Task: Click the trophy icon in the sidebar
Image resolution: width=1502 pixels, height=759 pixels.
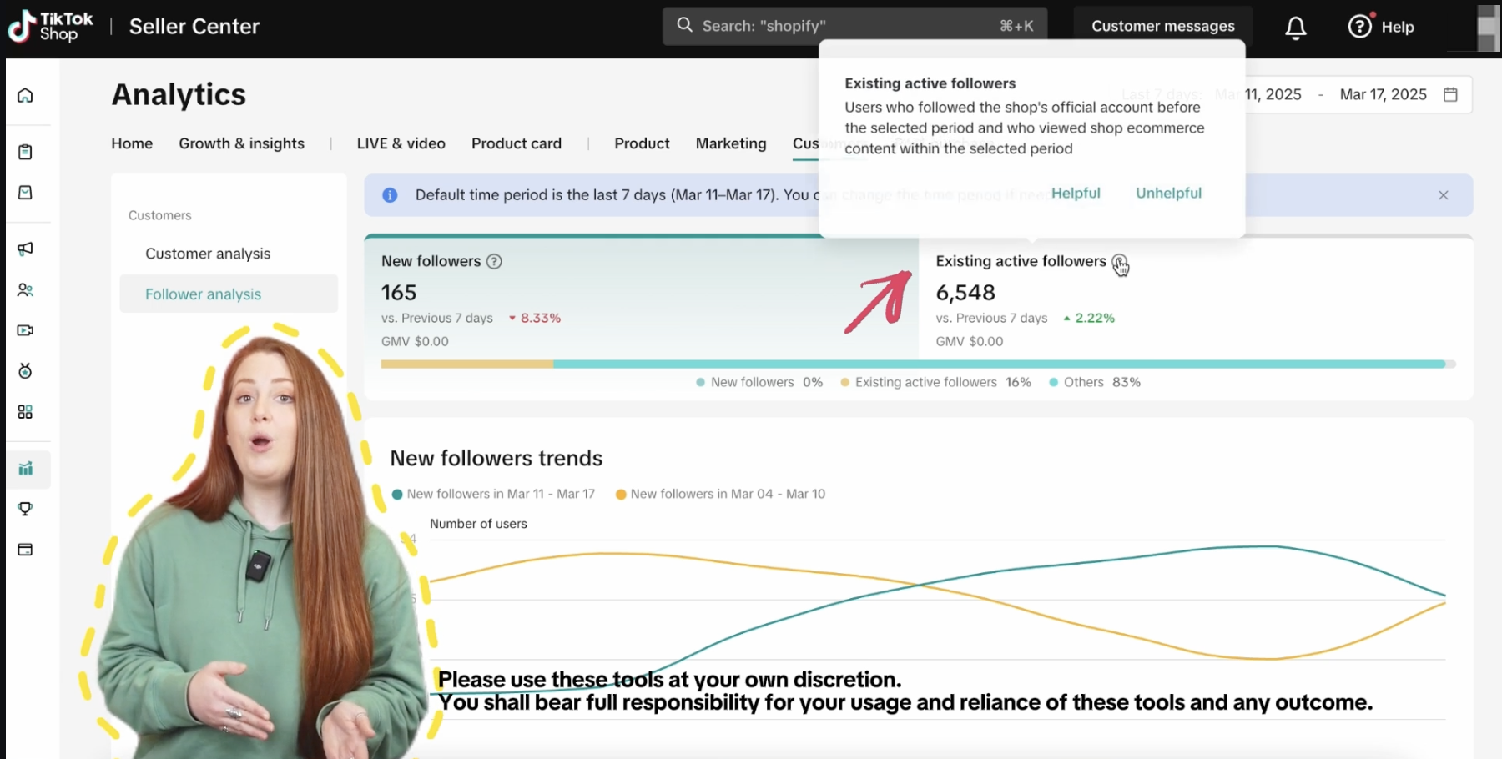Action: coord(25,509)
